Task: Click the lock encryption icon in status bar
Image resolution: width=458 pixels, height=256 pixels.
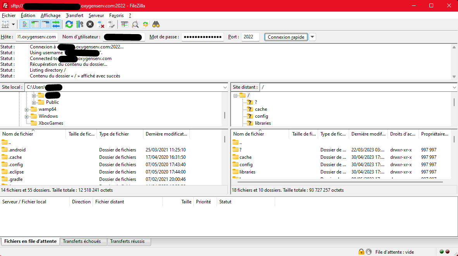Action: pyautogui.click(x=361, y=252)
